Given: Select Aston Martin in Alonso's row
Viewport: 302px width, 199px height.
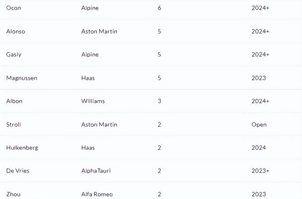Looking at the screenshot, I should (x=99, y=31).
